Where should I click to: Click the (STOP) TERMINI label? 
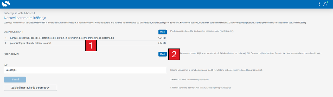tap(12, 54)
